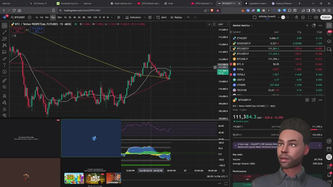Open the Fibonacci retracement tools
This screenshot has width=333, height=187.
(4, 39)
